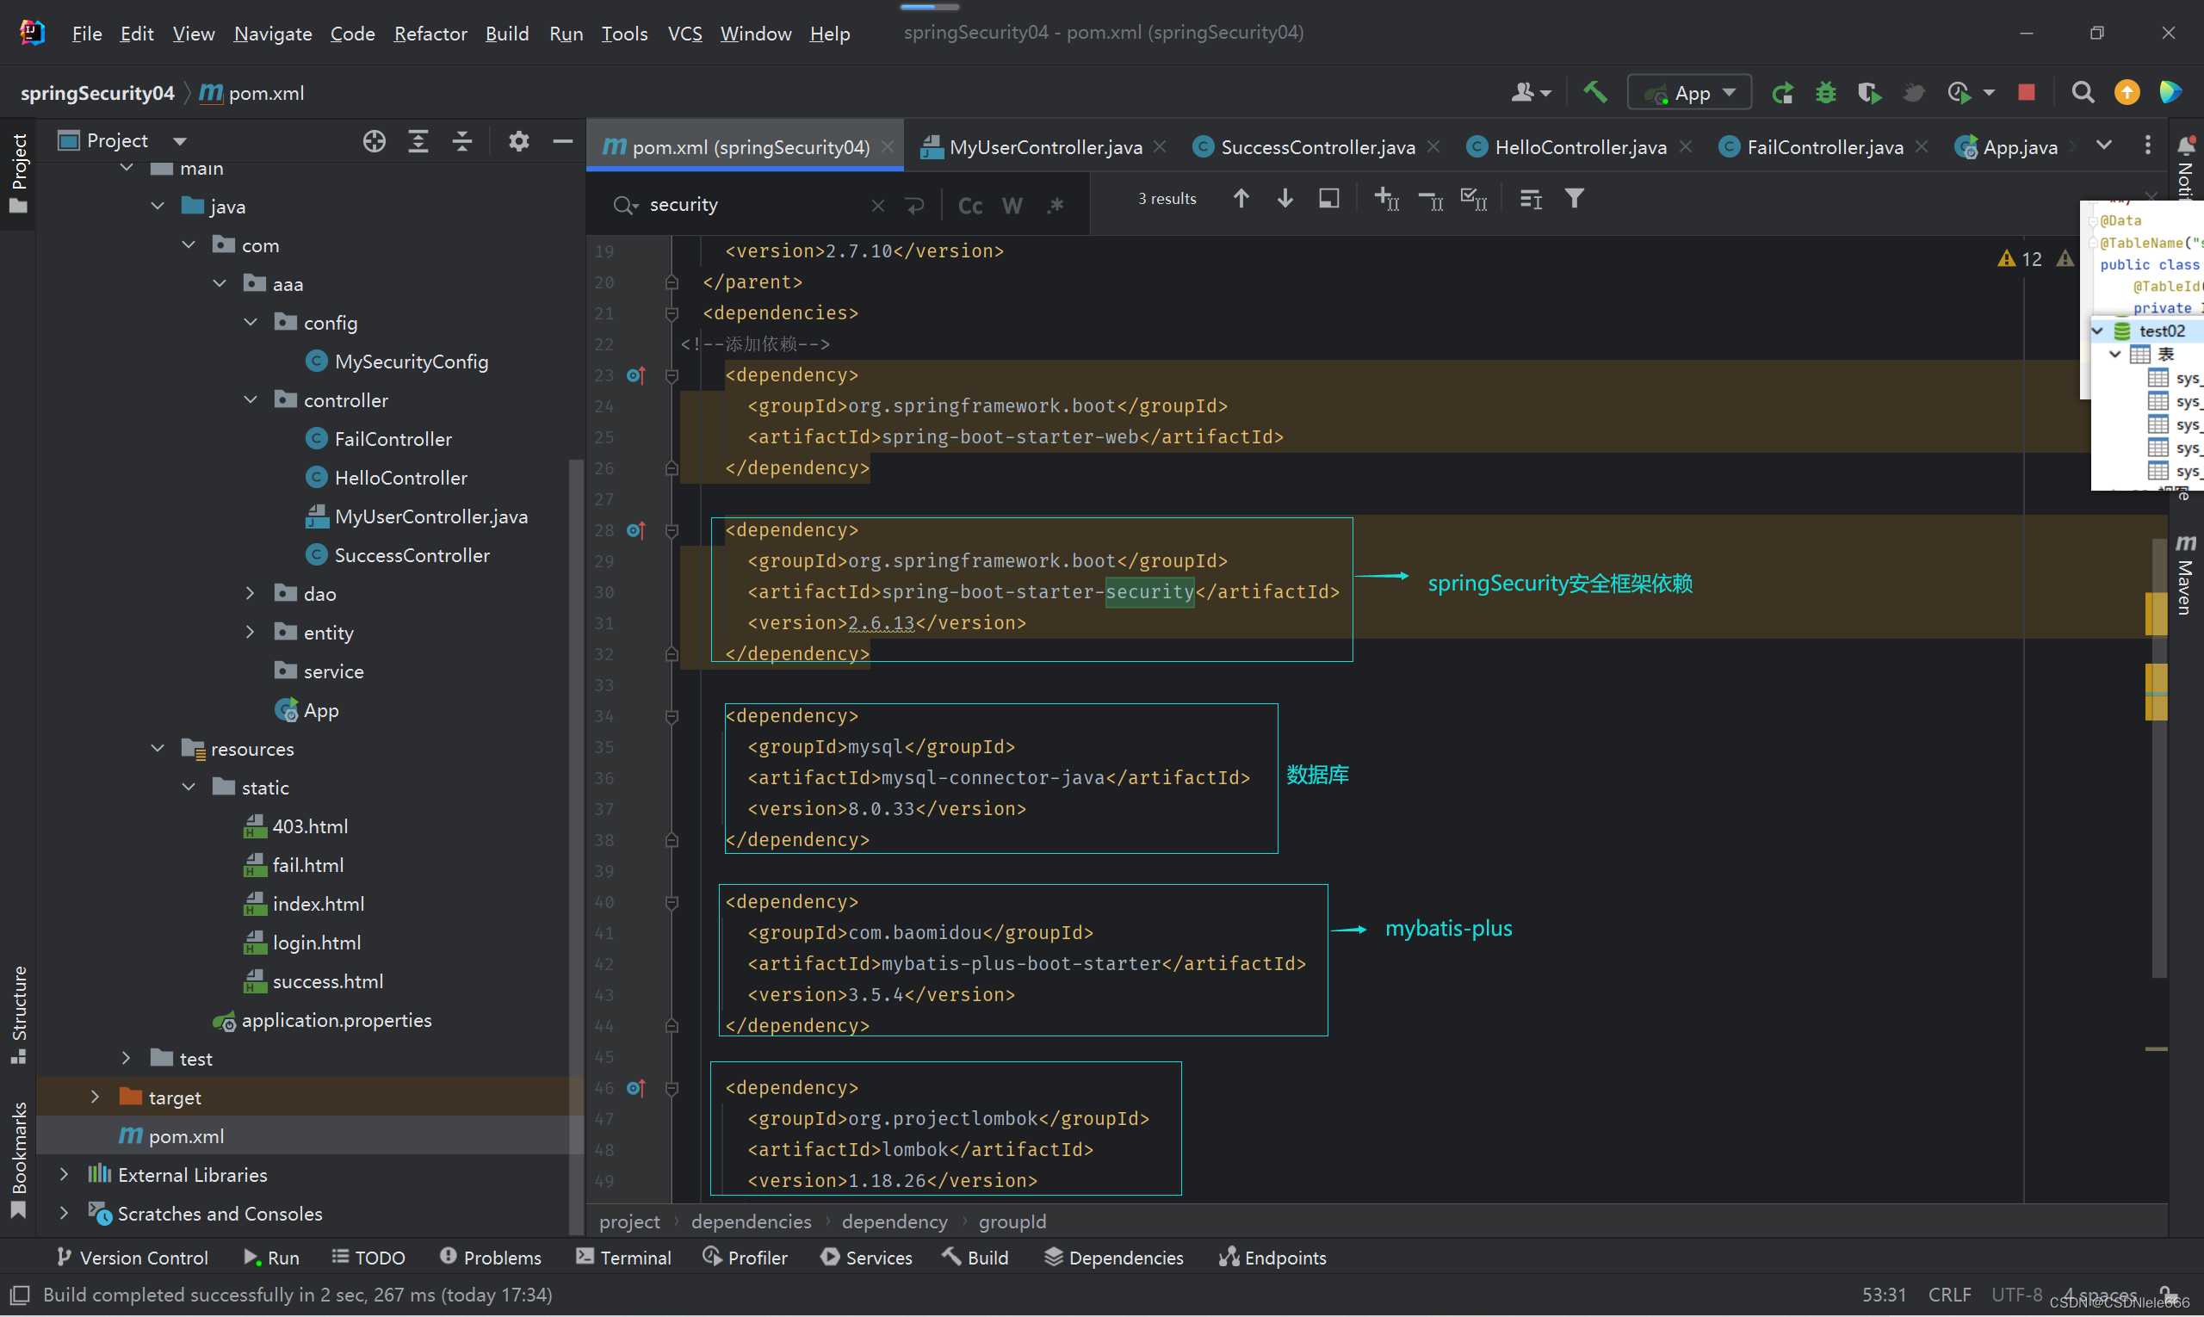Toggle whole-words (W) search option
The height and width of the screenshot is (1317, 2204).
tap(1012, 204)
